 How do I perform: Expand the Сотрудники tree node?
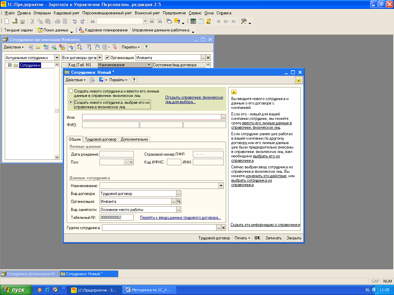coord(10,65)
